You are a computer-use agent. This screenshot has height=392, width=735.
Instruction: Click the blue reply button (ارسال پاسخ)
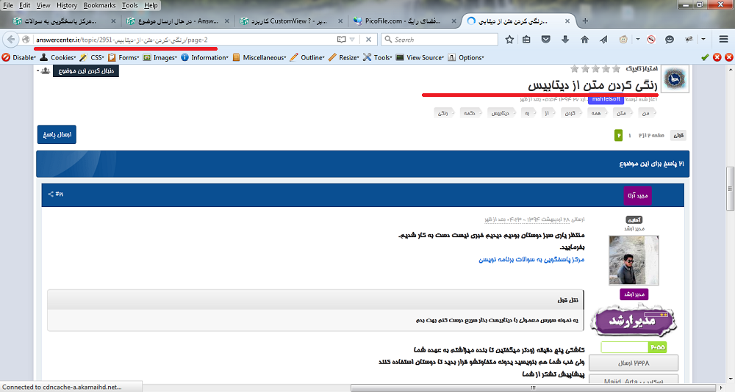coord(57,135)
